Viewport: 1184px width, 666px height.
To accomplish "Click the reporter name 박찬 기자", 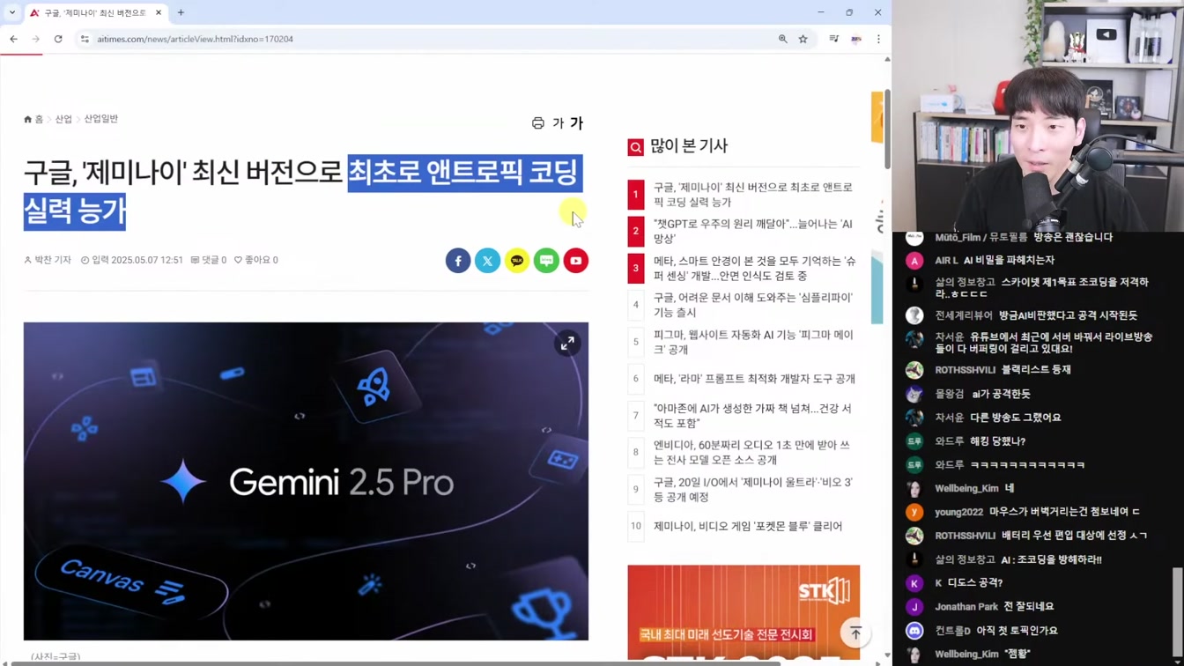I will coord(48,260).
